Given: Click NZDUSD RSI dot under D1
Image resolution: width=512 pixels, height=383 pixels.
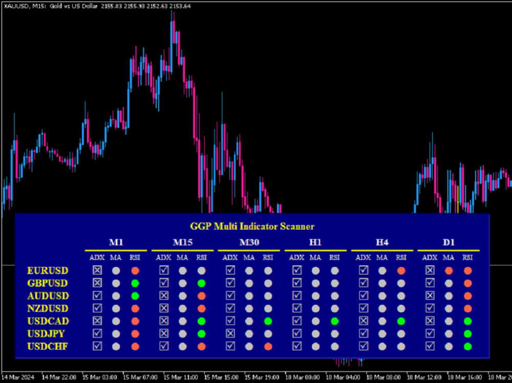Looking at the screenshot, I should point(468,308).
